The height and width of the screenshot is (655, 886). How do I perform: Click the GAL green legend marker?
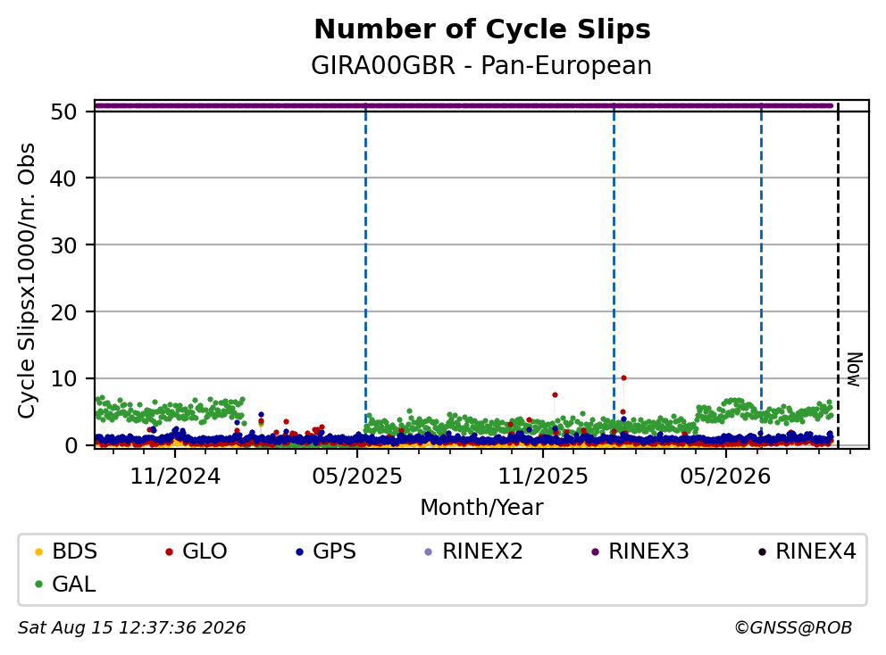(x=38, y=585)
